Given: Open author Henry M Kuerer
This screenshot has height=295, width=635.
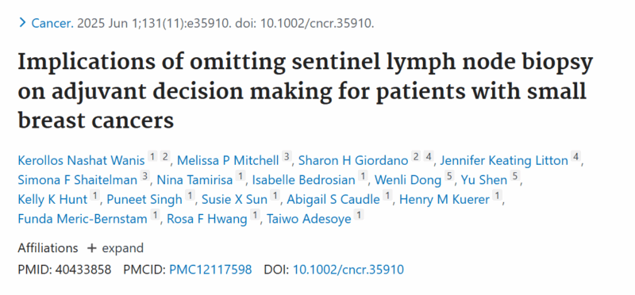Looking at the screenshot, I should click(x=444, y=200).
